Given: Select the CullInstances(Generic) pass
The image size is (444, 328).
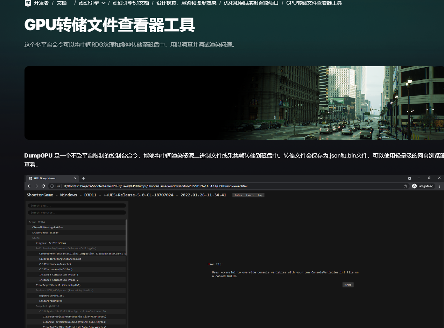Looking at the screenshot, I should click(76, 264).
